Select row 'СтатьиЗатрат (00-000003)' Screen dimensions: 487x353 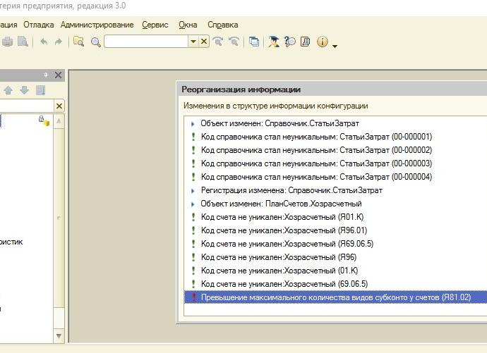click(x=335, y=163)
